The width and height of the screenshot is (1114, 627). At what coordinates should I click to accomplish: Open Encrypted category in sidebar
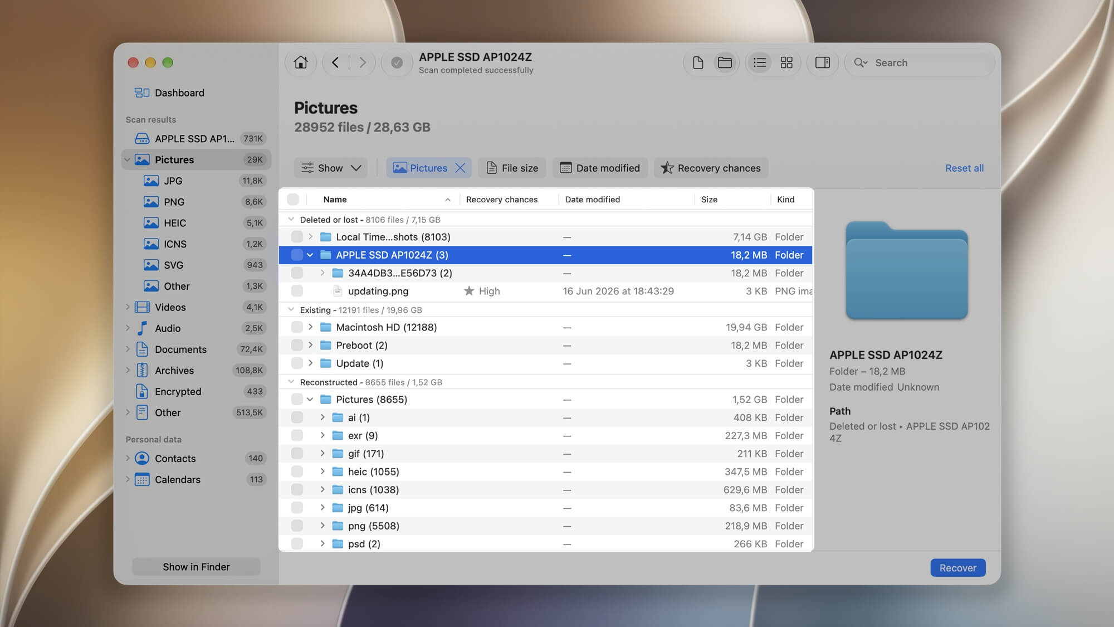(196, 392)
